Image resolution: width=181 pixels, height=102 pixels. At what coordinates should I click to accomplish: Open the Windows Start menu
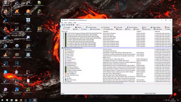[2, 100]
